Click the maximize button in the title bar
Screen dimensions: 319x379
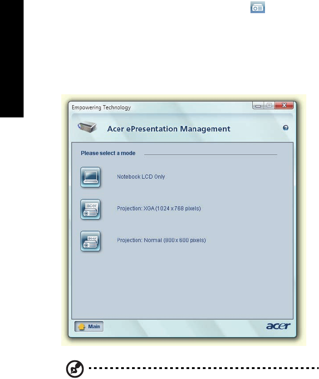tap(269, 105)
